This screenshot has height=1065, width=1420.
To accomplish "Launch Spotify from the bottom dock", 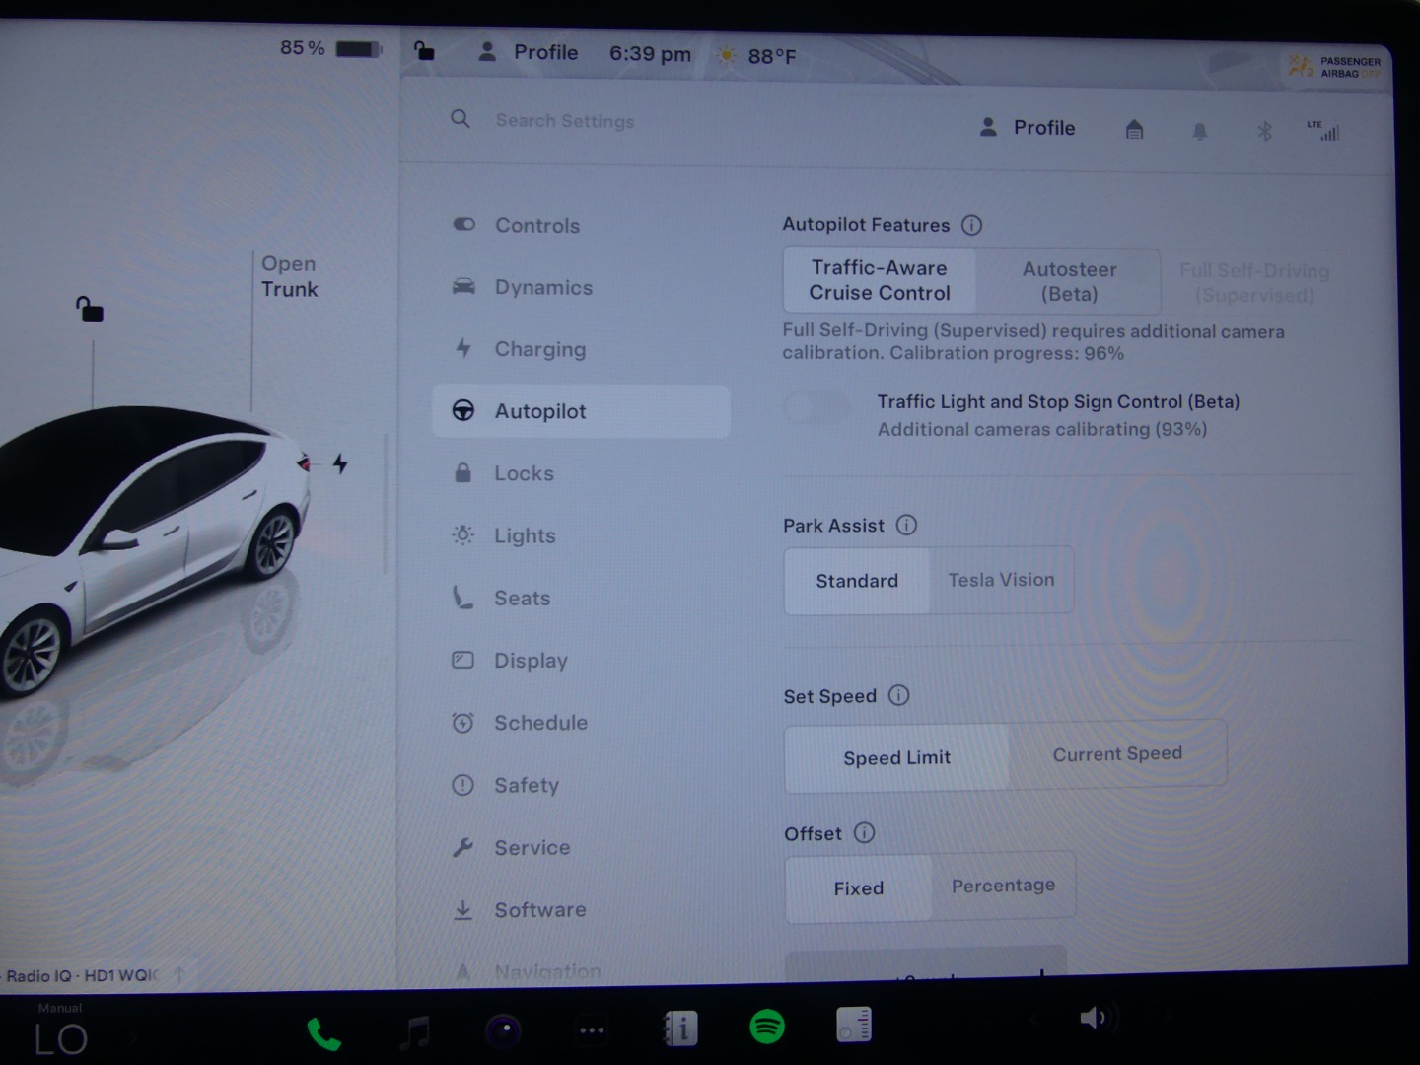I will click(x=767, y=1028).
